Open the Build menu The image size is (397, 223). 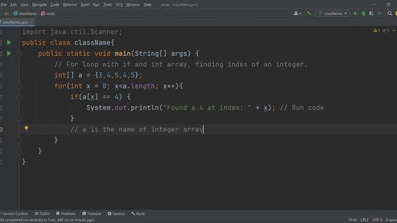point(85,4)
